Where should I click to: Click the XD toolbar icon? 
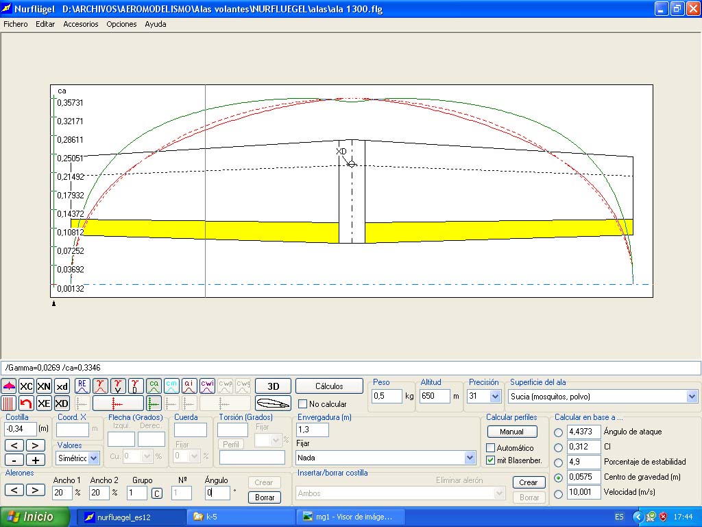point(62,403)
